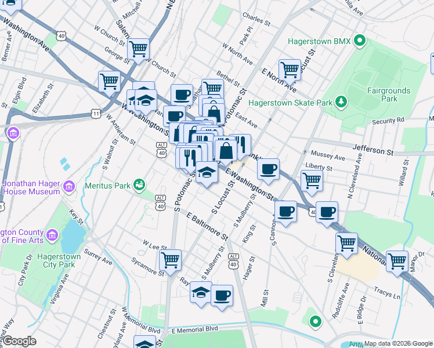Select the coffee cup marker above S Cleveland Ave
The image size is (434, 348).
(x=327, y=215)
